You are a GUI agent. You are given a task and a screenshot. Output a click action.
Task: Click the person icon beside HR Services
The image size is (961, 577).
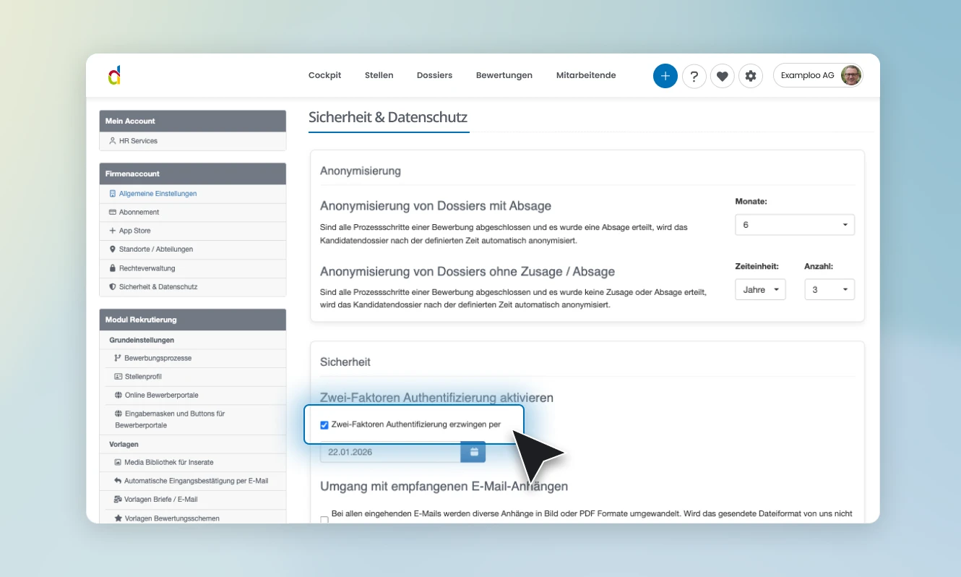(113, 141)
